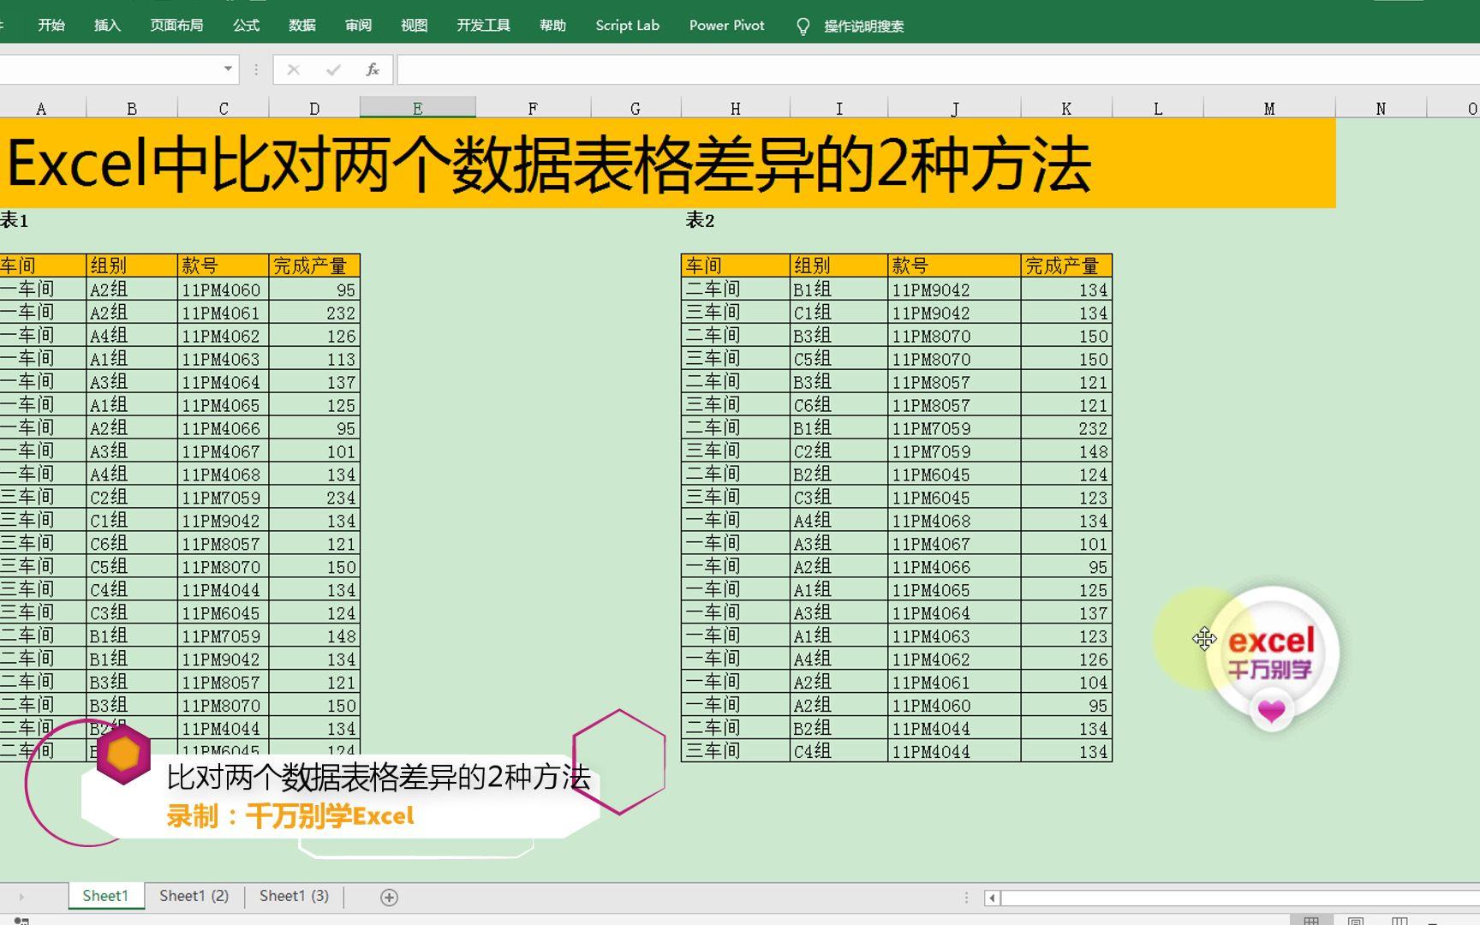Click group cell C5组 in table 2
The image size is (1480, 925).
[x=838, y=359]
